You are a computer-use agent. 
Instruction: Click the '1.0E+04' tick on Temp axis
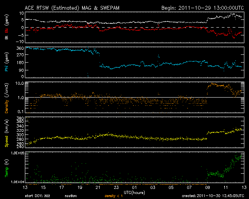18,182
